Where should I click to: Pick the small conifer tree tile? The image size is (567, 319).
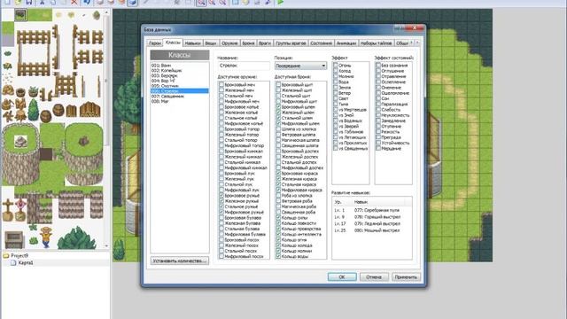[34, 110]
